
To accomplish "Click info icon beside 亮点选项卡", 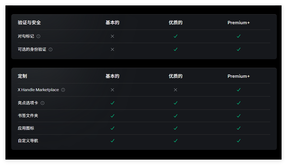I will 42,103.
